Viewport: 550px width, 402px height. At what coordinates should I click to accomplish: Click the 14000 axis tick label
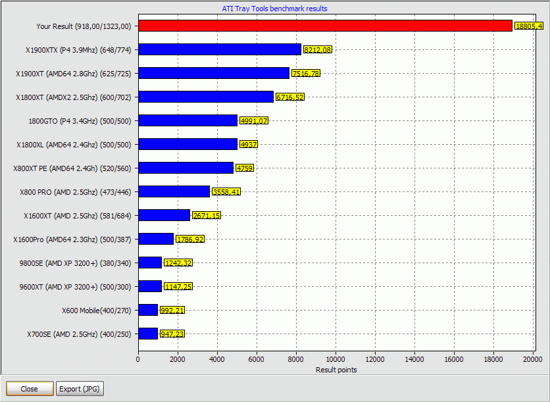414,359
